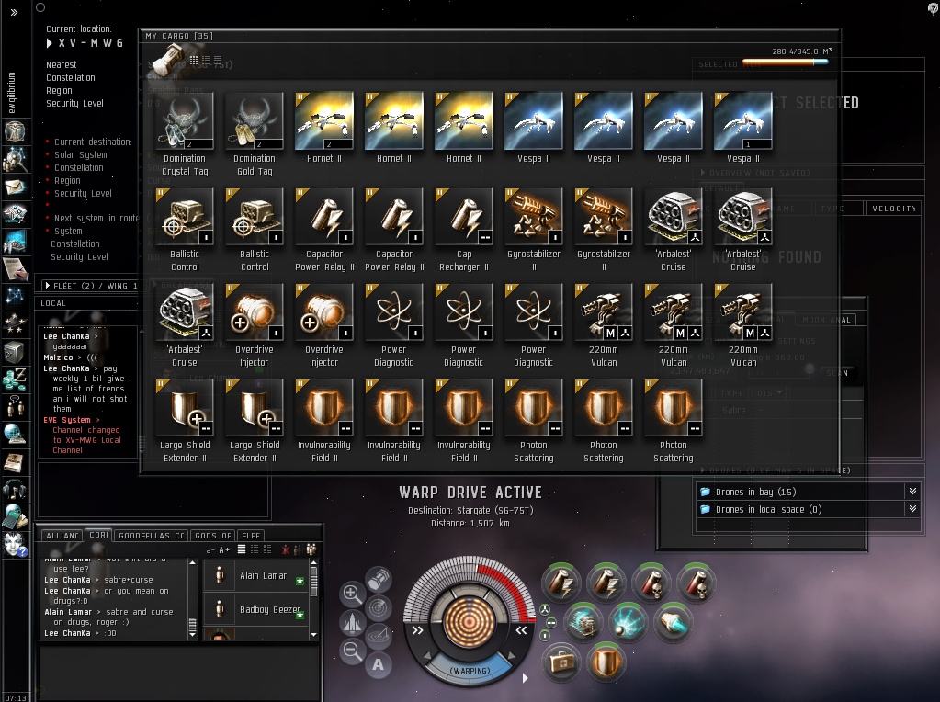The image size is (940, 702).
Task: Select Domination Crystal Tag item
Action: (x=184, y=134)
